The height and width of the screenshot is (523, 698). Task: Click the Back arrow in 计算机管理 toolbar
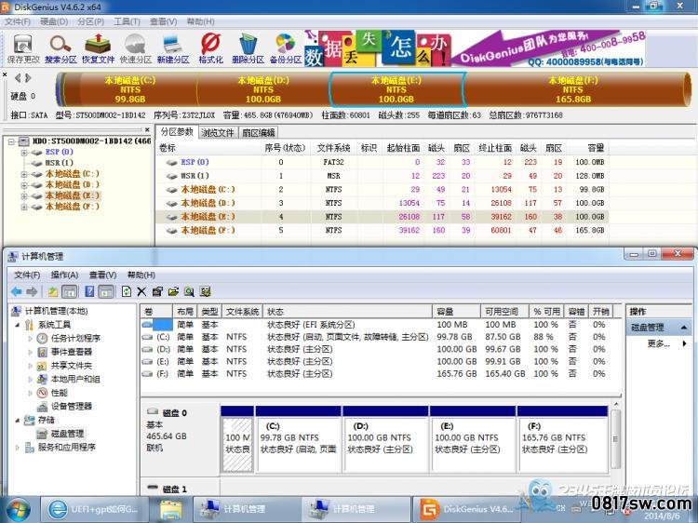coord(17,291)
